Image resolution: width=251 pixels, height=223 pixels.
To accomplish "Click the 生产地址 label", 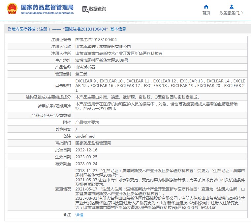I will click(63, 60).
